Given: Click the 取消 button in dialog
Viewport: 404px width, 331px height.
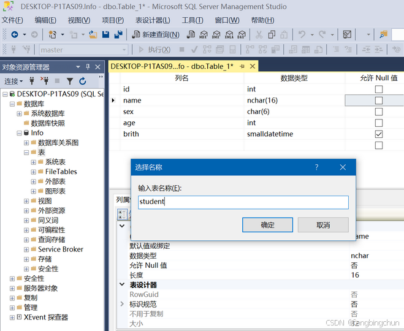Looking at the screenshot, I should [323, 225].
